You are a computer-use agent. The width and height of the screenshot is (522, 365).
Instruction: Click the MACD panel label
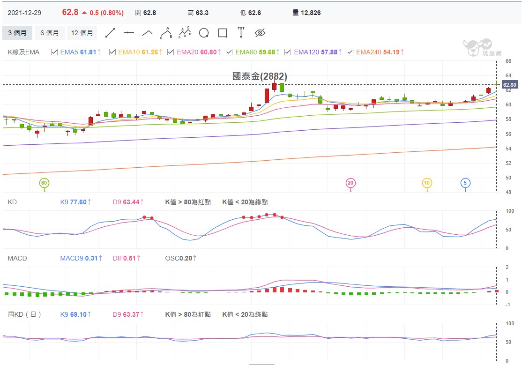point(17,258)
